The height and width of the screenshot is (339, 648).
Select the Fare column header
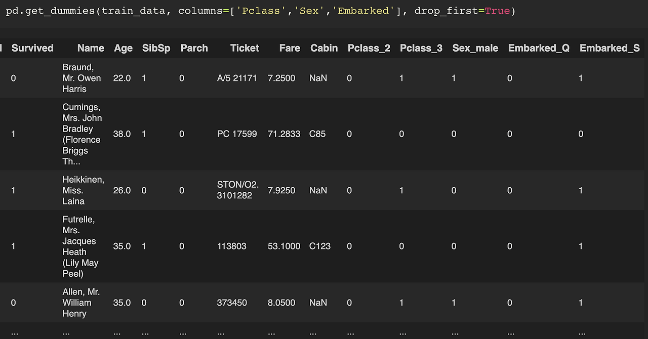pyautogui.click(x=290, y=48)
